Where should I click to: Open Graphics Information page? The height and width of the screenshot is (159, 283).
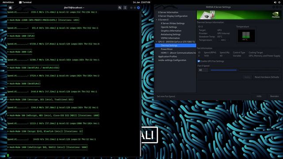click(x=171, y=30)
